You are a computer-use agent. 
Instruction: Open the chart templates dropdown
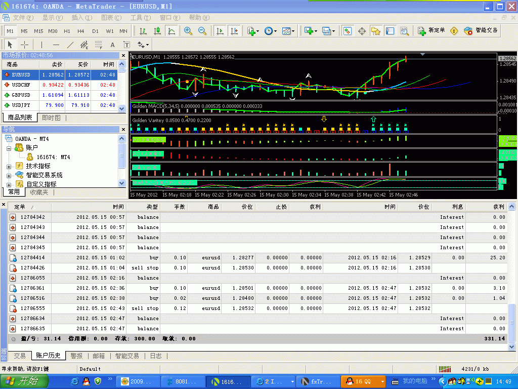[288, 31]
